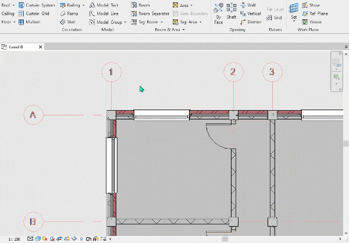Screen dimensions: 349x243
Task: Choose the Ramp tool icon
Action: (x=63, y=13)
